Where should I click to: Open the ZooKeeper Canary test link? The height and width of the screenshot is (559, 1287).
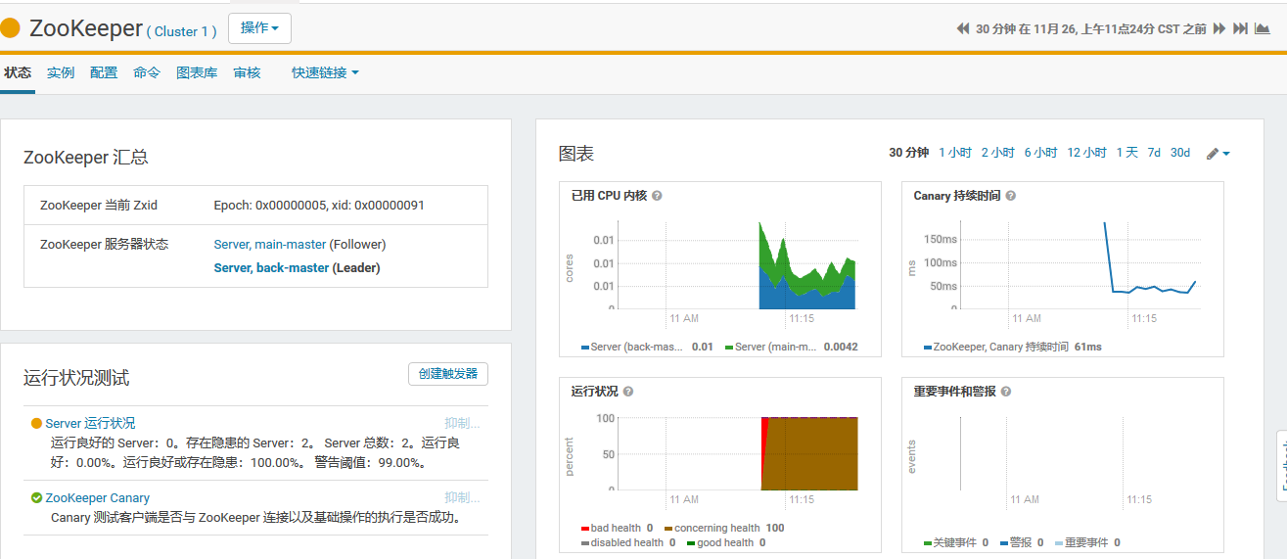(98, 498)
